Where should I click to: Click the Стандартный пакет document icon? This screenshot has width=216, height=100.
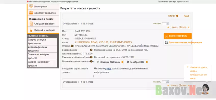tap(31, 24)
